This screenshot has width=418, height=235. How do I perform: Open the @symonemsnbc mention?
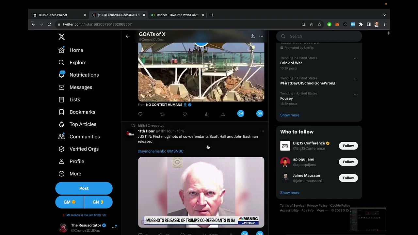[x=152, y=151]
